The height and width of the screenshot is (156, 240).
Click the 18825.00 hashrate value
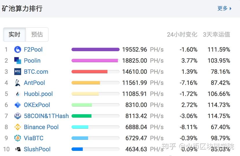pyautogui.click(x=134, y=61)
